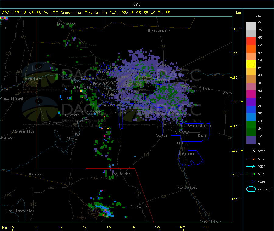Click the 'Tz 35' threshold text
This screenshot has width=274, height=231.
[164, 13]
